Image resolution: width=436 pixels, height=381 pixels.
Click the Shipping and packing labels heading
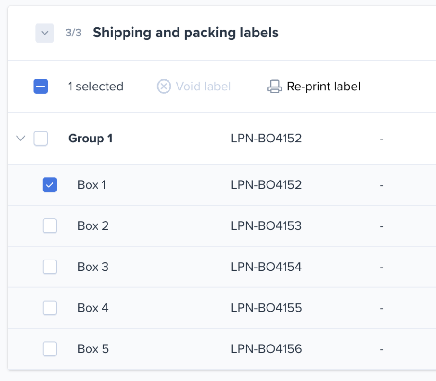(186, 33)
